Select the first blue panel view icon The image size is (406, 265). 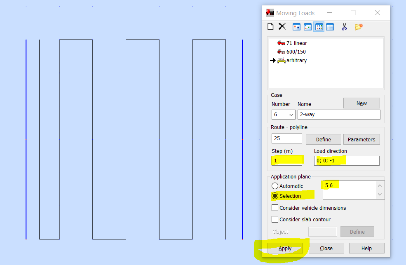(296, 26)
